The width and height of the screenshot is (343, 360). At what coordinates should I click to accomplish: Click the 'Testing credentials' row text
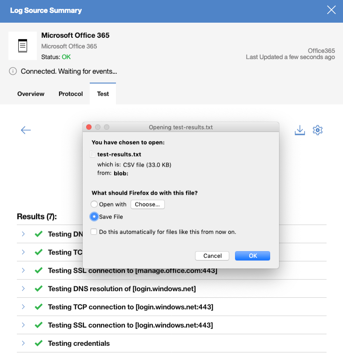pyautogui.click(x=79, y=343)
